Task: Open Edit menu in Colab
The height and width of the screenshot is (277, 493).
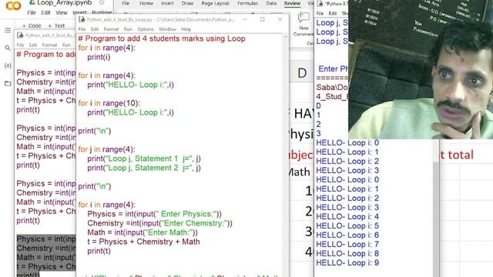Action: (x=45, y=12)
